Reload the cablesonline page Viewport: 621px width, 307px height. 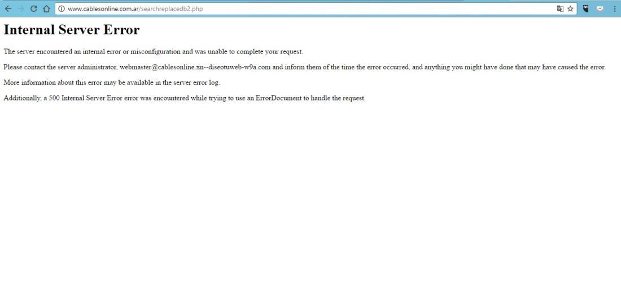point(34,8)
